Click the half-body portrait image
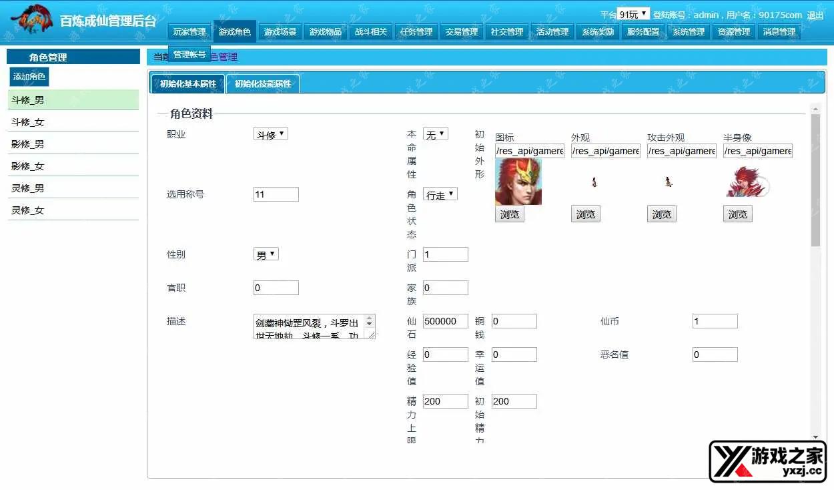 tap(746, 182)
